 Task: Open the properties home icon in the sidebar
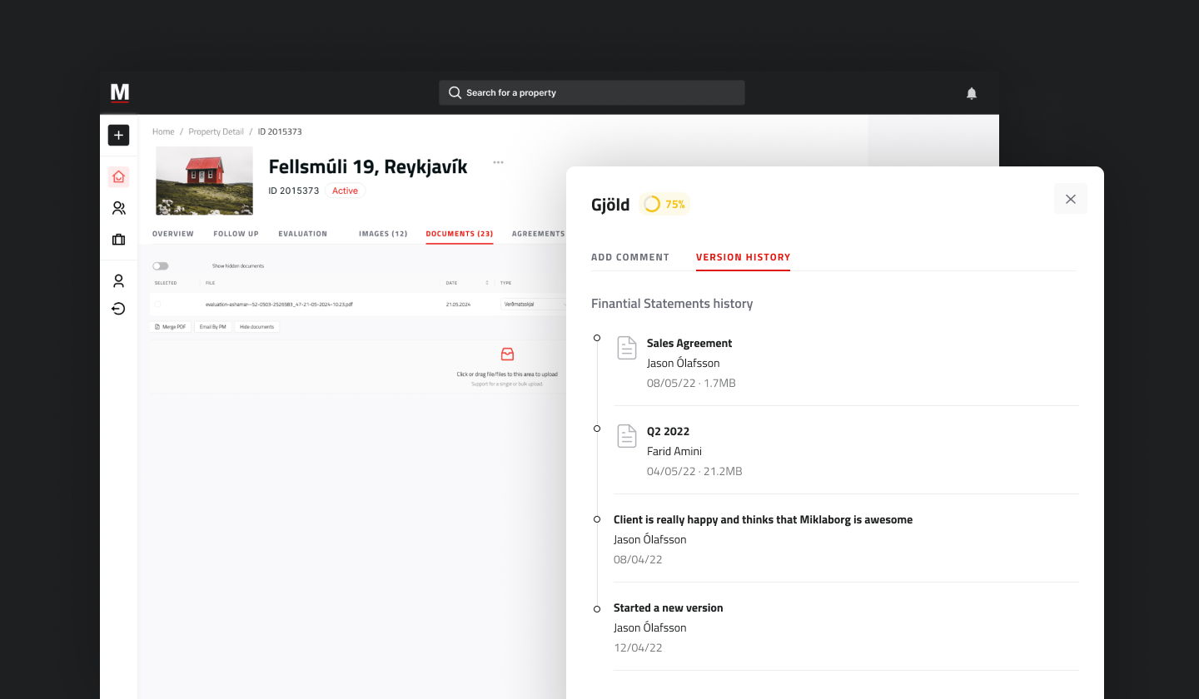click(118, 176)
